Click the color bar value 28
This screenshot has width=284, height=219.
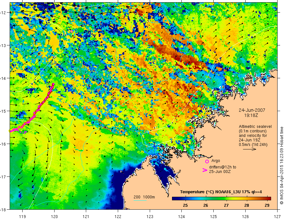point(247,205)
